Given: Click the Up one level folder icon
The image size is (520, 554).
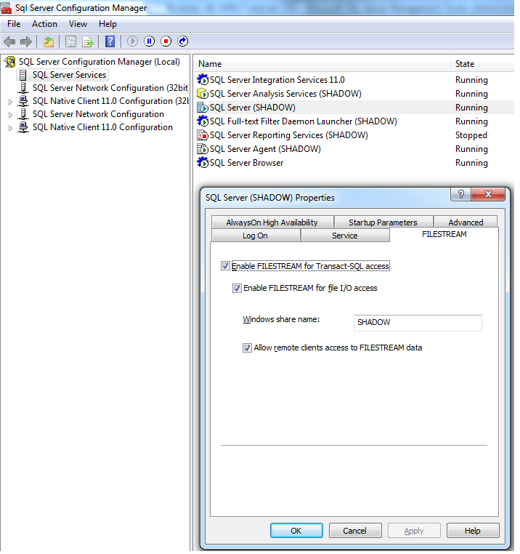Looking at the screenshot, I should tap(49, 41).
